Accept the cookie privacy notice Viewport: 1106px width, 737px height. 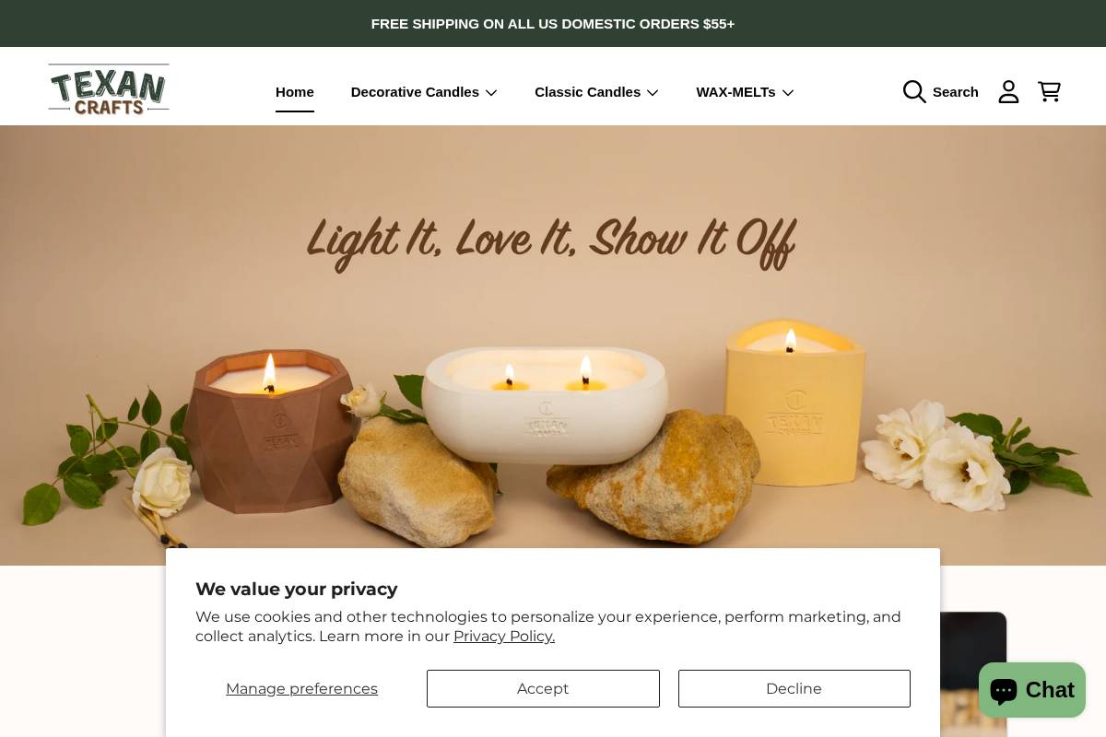[543, 688]
